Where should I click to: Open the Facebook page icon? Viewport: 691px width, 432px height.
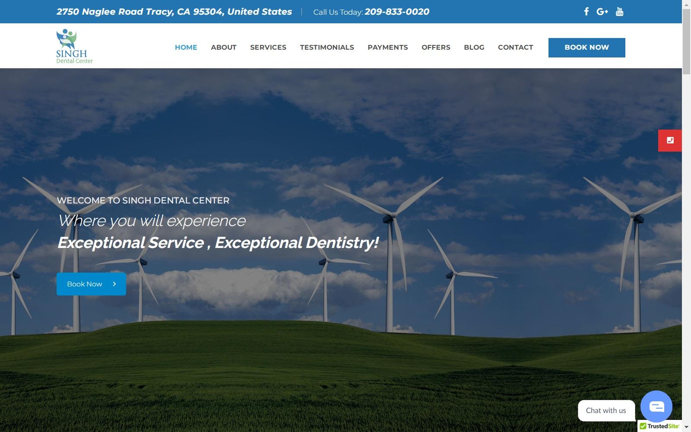tap(586, 12)
